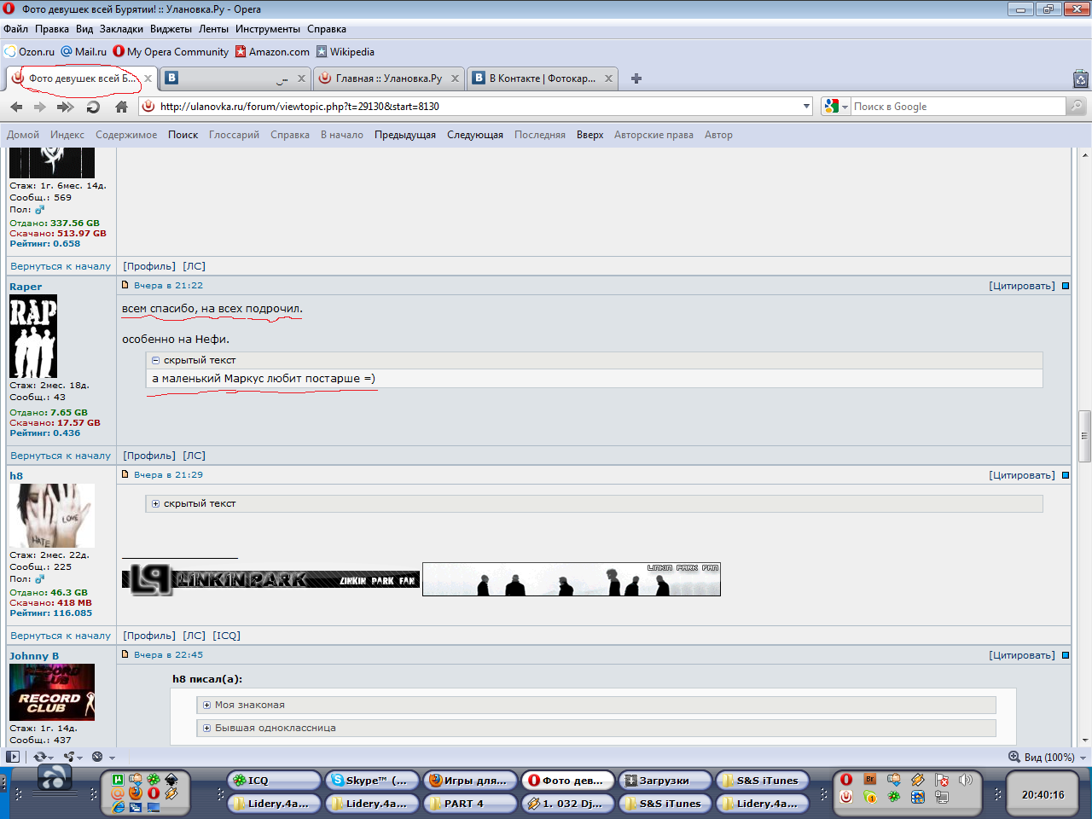
Task: Click the vertical scrollbar thumb
Action: point(1084,435)
